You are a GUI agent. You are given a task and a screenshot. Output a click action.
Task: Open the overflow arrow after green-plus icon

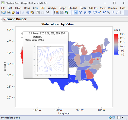(70, 13)
